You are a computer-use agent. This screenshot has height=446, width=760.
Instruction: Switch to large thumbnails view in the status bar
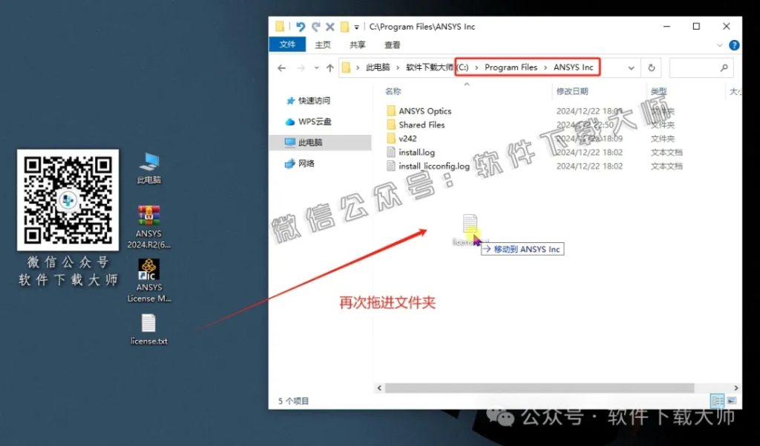tap(732, 400)
